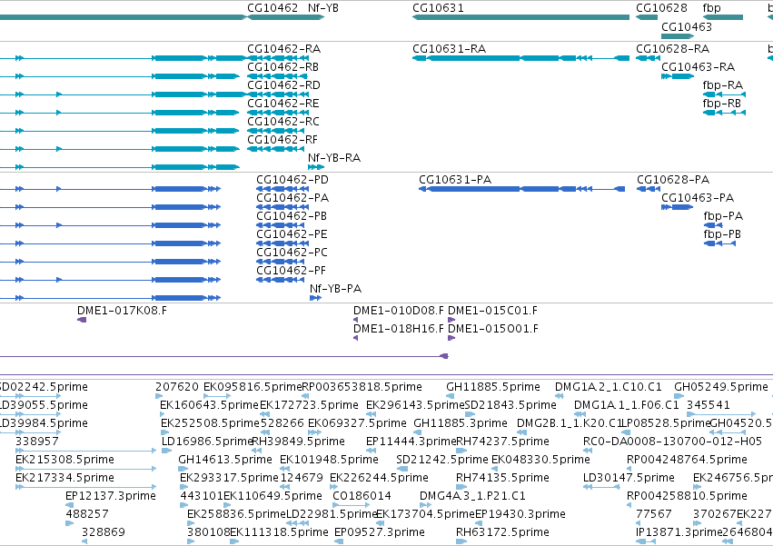Select EST label DMG1A.1_1.F06.C1
The height and width of the screenshot is (546, 773).
pos(627,405)
